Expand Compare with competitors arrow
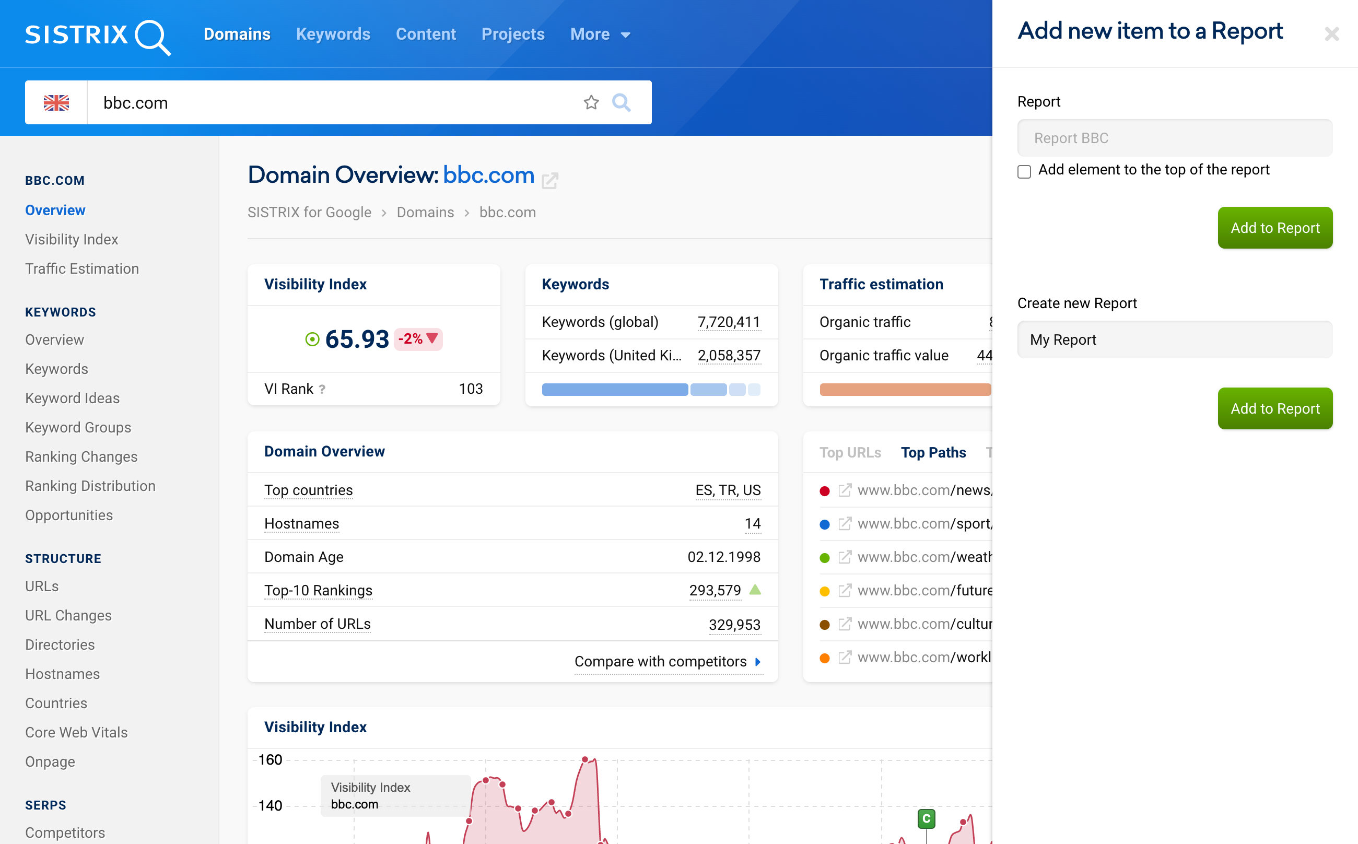1358x844 pixels. pyautogui.click(x=757, y=662)
